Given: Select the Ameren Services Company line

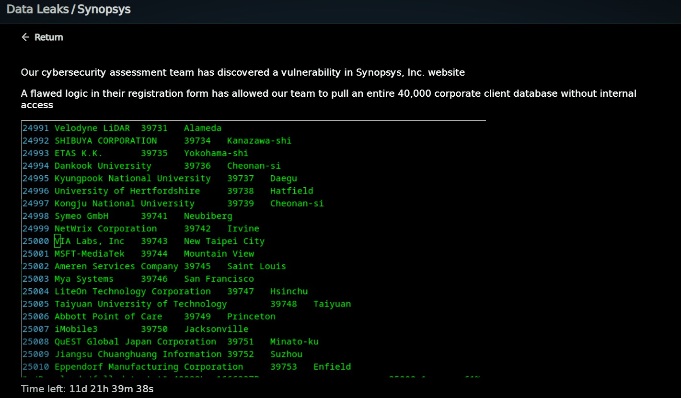Looking at the screenshot, I should click(154, 266).
